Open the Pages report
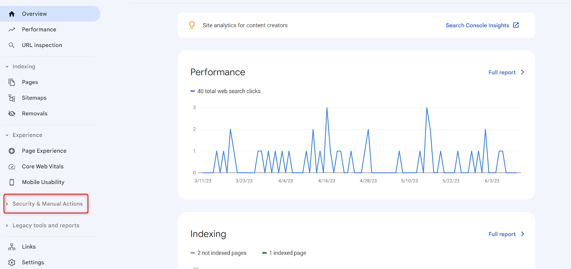The height and width of the screenshot is (269, 571). [x=50, y=82]
